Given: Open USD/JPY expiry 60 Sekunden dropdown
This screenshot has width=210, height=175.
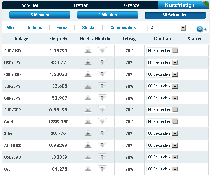Looking at the screenshot, I should point(162,62).
